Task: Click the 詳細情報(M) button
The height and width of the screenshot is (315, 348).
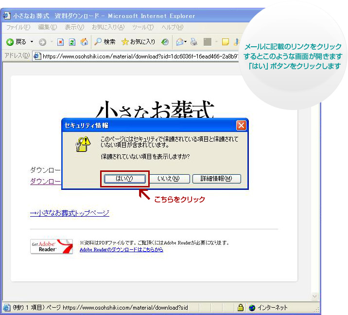Action: click(x=216, y=179)
